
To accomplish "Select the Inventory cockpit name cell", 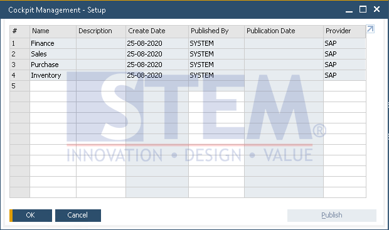I will [x=53, y=75].
